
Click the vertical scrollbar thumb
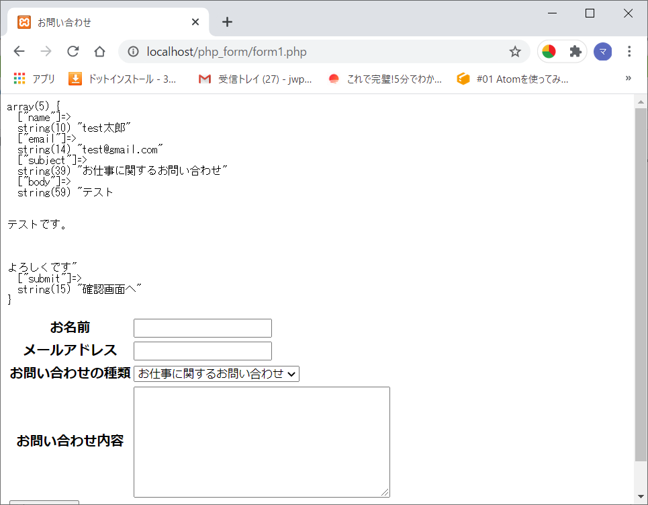[x=641, y=284]
